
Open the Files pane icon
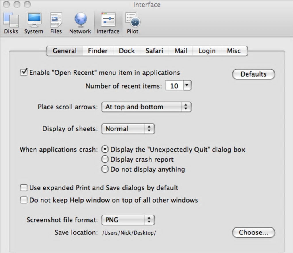[56, 23]
